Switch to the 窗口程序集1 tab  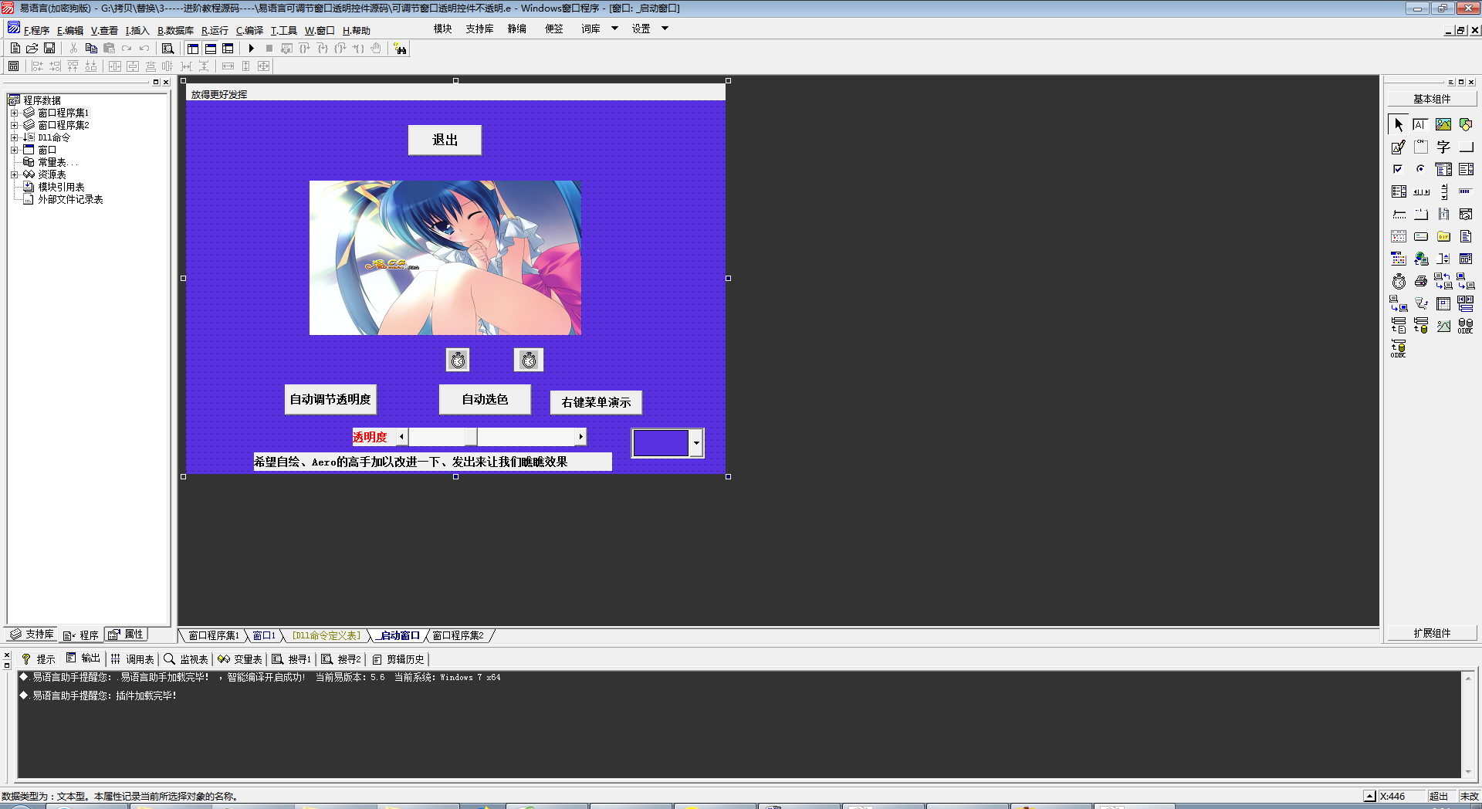coord(214,635)
